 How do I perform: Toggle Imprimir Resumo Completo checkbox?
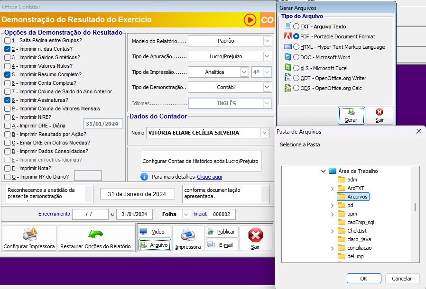tap(7, 74)
